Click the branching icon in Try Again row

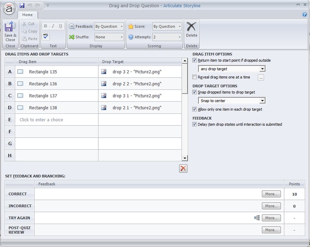(257, 218)
